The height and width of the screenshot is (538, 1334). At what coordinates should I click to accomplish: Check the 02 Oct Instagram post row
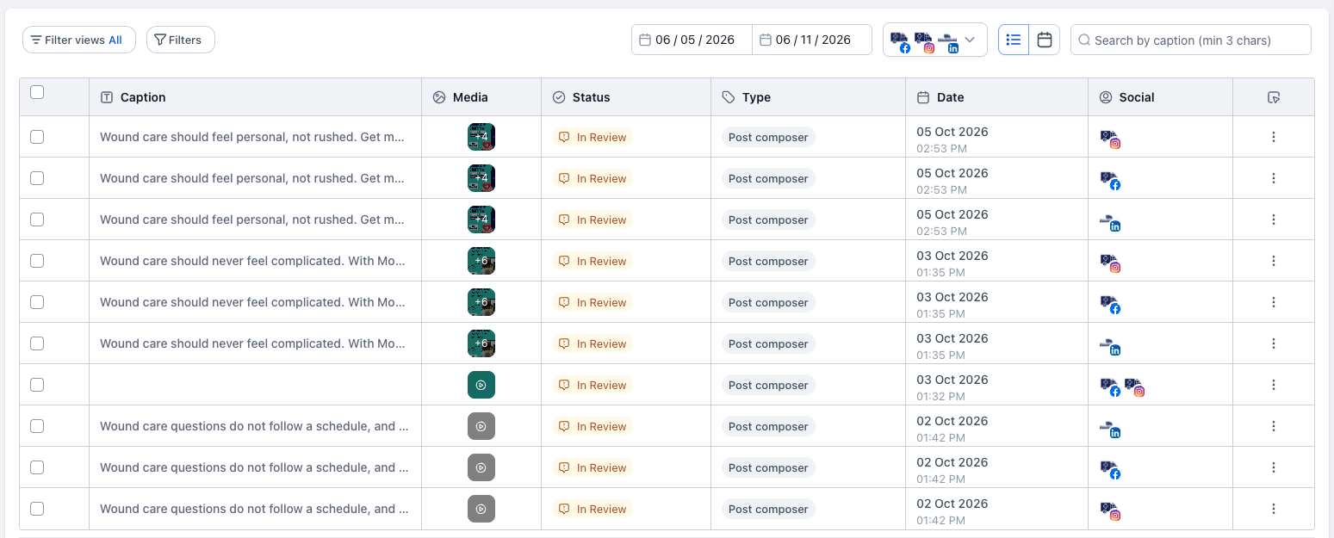[x=37, y=509]
